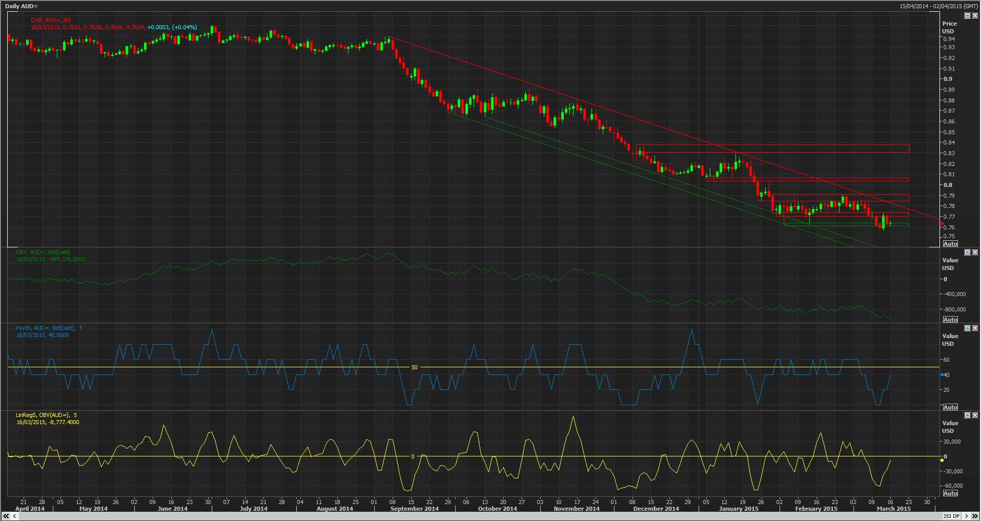Click April 2014 on the time axis
Image resolution: width=981 pixels, height=522 pixels.
click(x=30, y=509)
